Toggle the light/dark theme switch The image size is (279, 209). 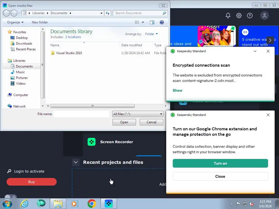tap(10, 197)
